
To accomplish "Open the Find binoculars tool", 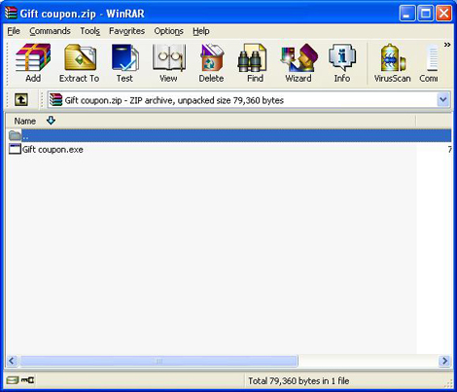I will [255, 63].
